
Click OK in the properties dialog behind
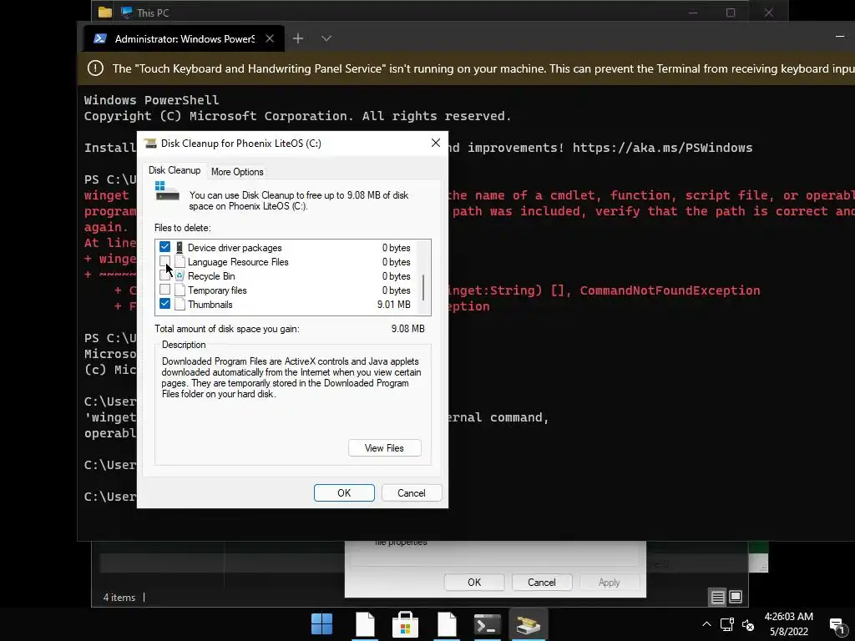474,582
